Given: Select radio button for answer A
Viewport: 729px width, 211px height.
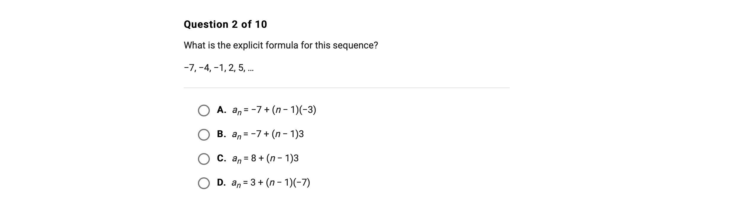Looking at the screenshot, I should click(204, 111).
